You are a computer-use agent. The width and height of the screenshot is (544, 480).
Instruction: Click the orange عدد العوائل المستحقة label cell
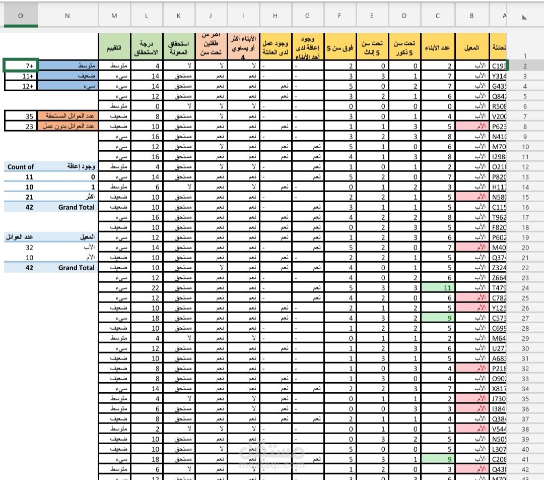click(67, 116)
